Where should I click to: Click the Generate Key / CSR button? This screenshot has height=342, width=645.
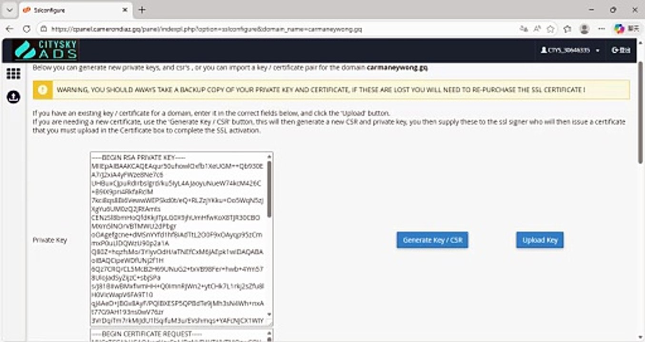click(x=432, y=240)
